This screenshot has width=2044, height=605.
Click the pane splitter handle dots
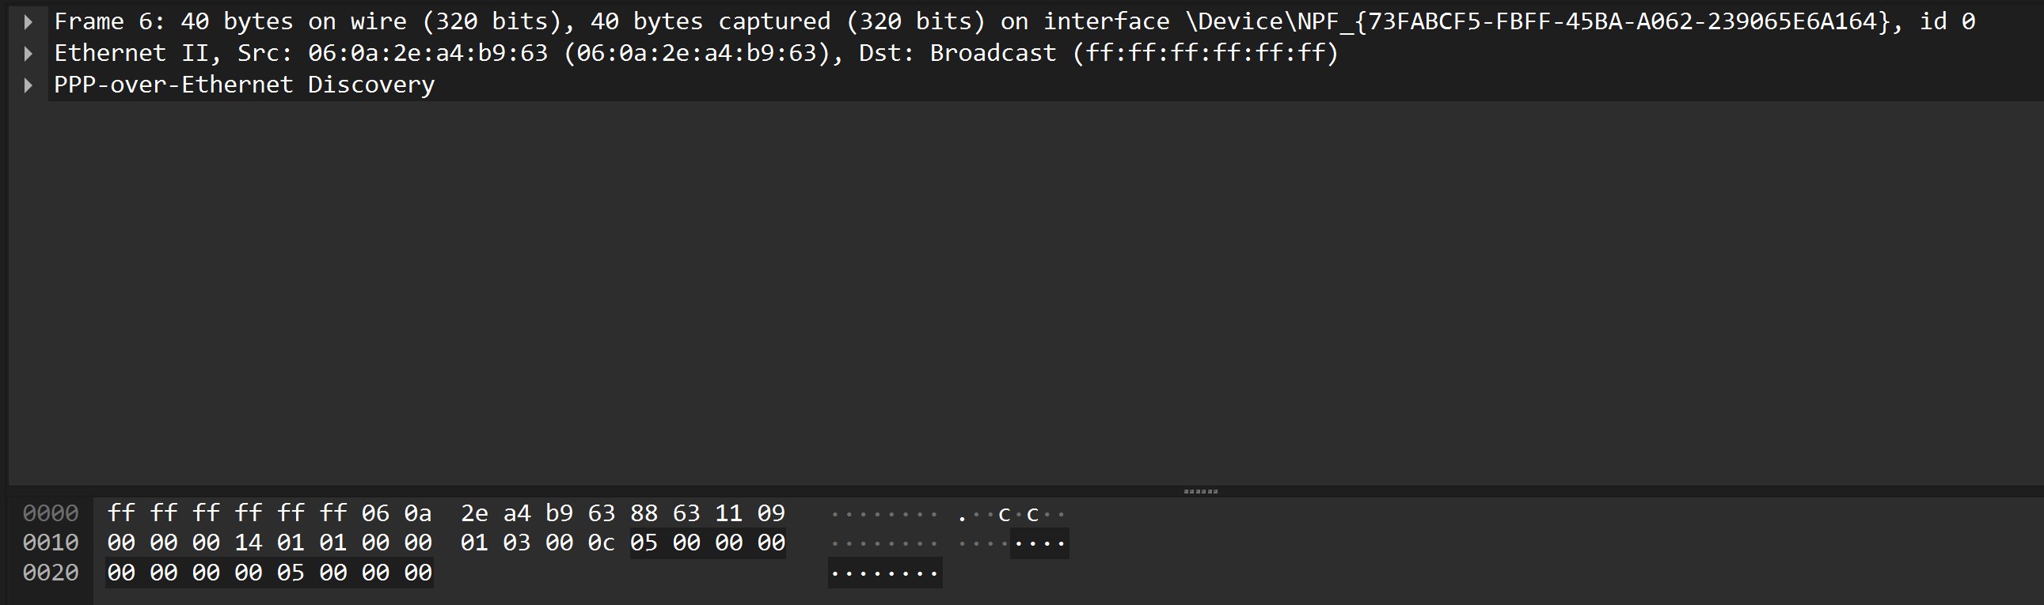click(1201, 492)
